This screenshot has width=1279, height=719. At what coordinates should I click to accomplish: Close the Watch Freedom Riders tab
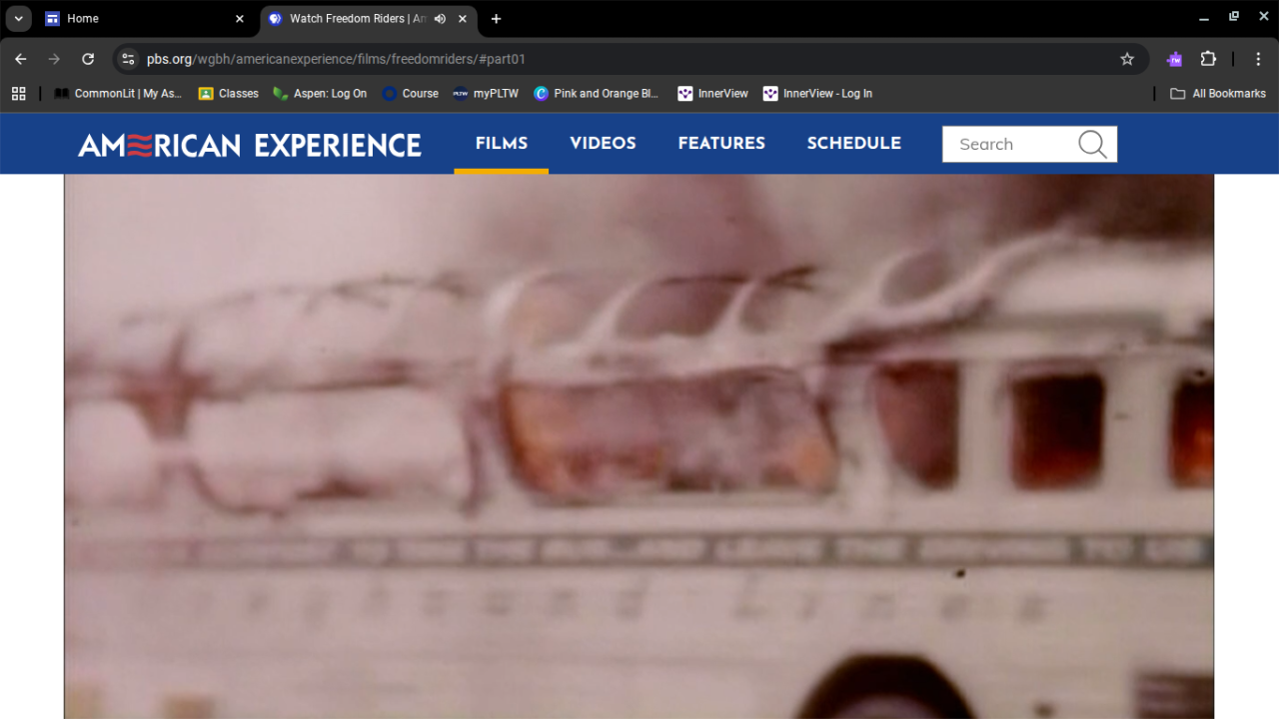463,19
